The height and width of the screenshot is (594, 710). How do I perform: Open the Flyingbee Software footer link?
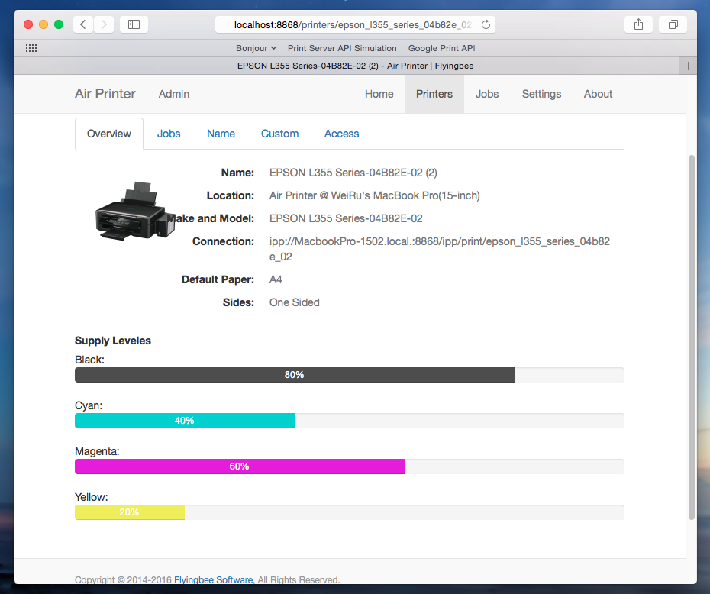point(213,579)
